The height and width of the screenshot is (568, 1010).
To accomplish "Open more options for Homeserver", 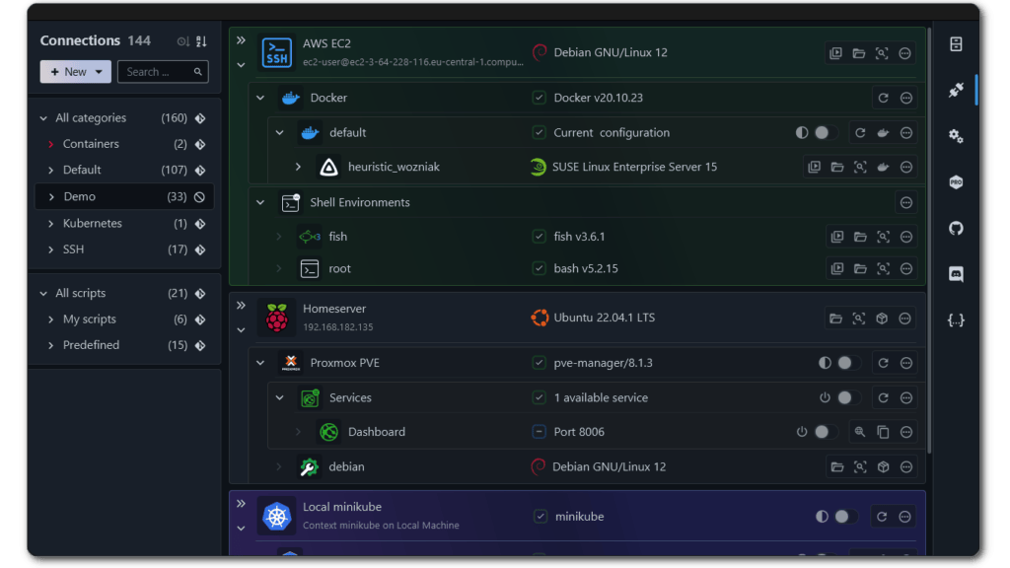I will [905, 319].
